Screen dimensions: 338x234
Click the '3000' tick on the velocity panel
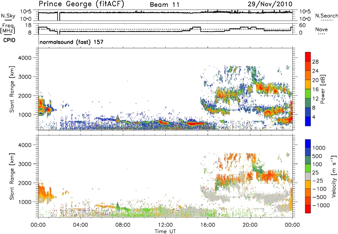[x=25, y=164]
